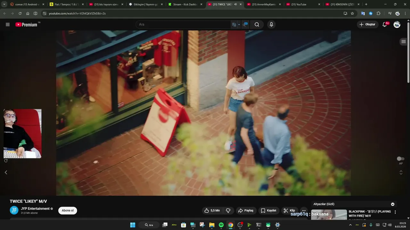Open YouTube notifications bell
This screenshot has height=230, width=410.
coord(385,25)
